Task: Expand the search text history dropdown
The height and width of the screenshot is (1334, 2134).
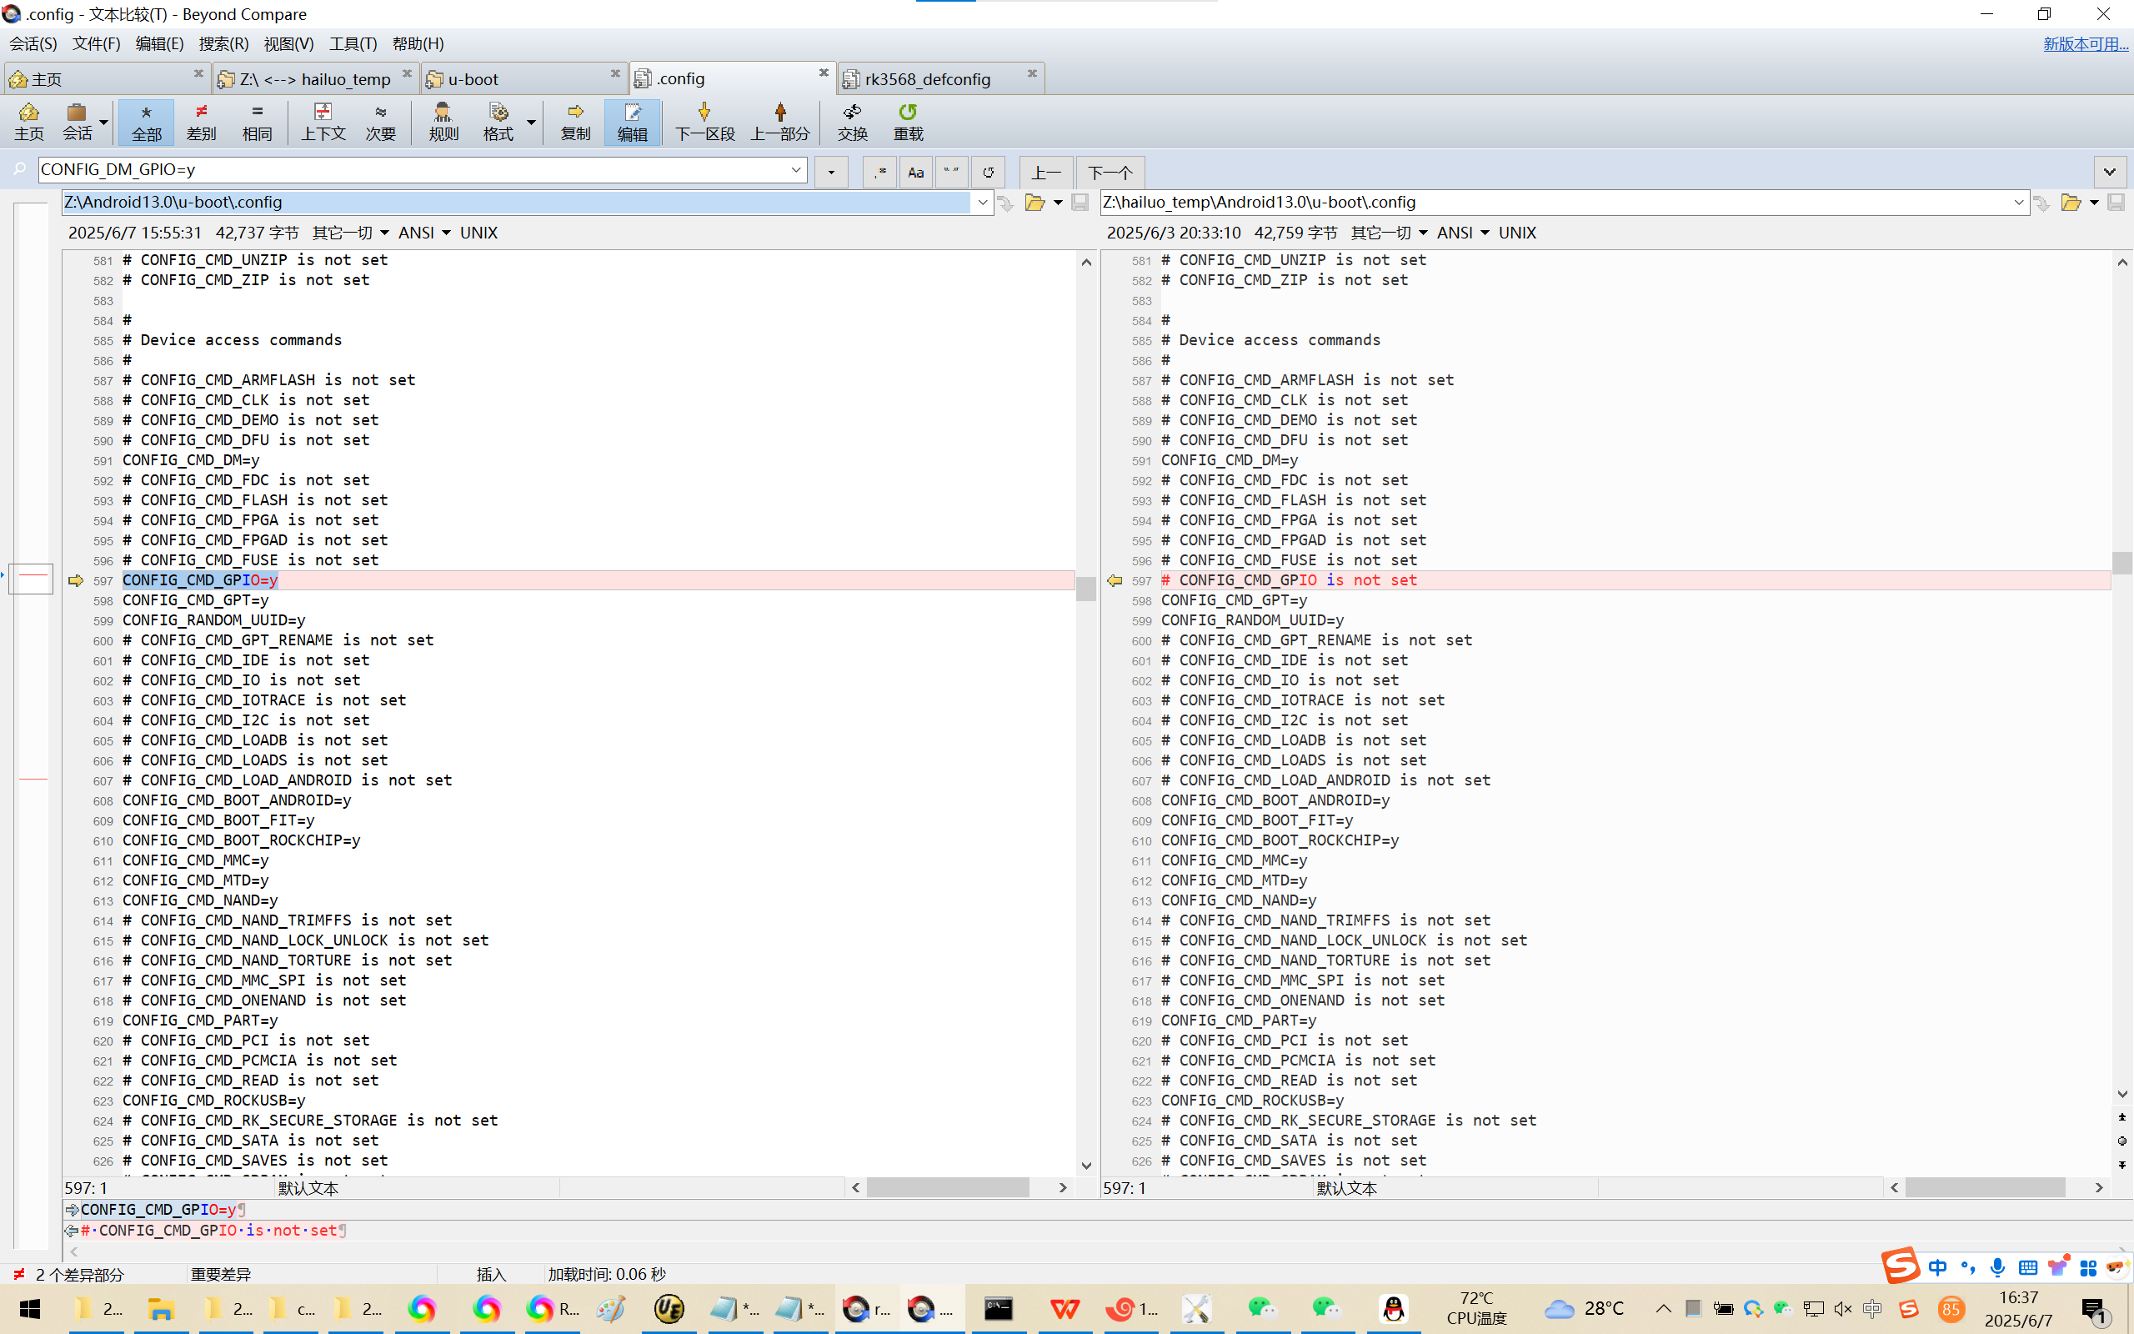Action: [796, 169]
